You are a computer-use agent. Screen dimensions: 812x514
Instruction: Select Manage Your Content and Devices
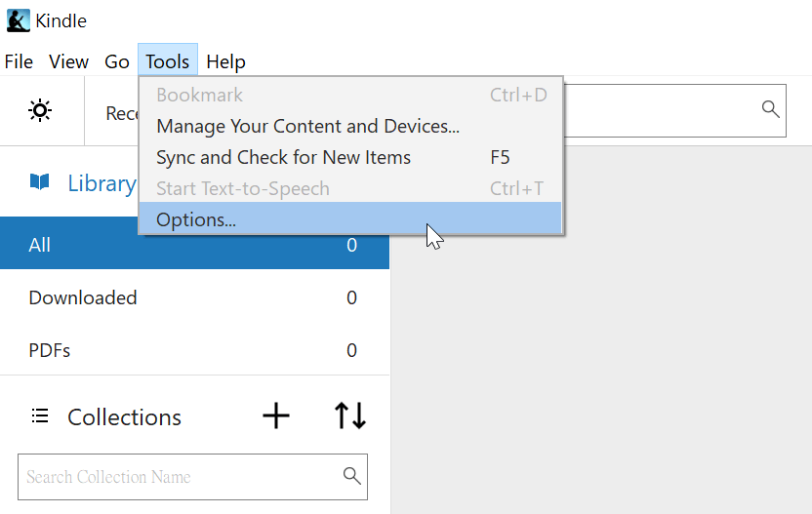350,126
